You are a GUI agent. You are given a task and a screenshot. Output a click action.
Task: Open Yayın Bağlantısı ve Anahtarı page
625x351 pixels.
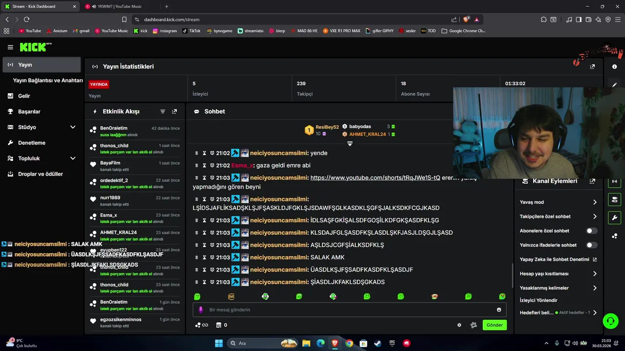click(x=48, y=80)
